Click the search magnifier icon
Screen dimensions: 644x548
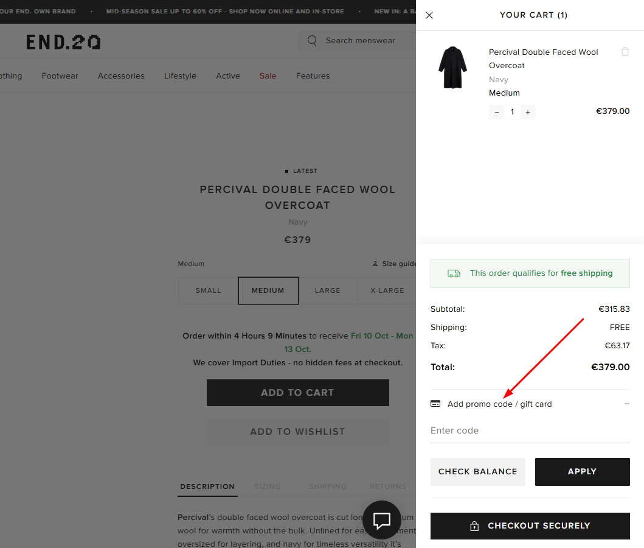point(313,41)
